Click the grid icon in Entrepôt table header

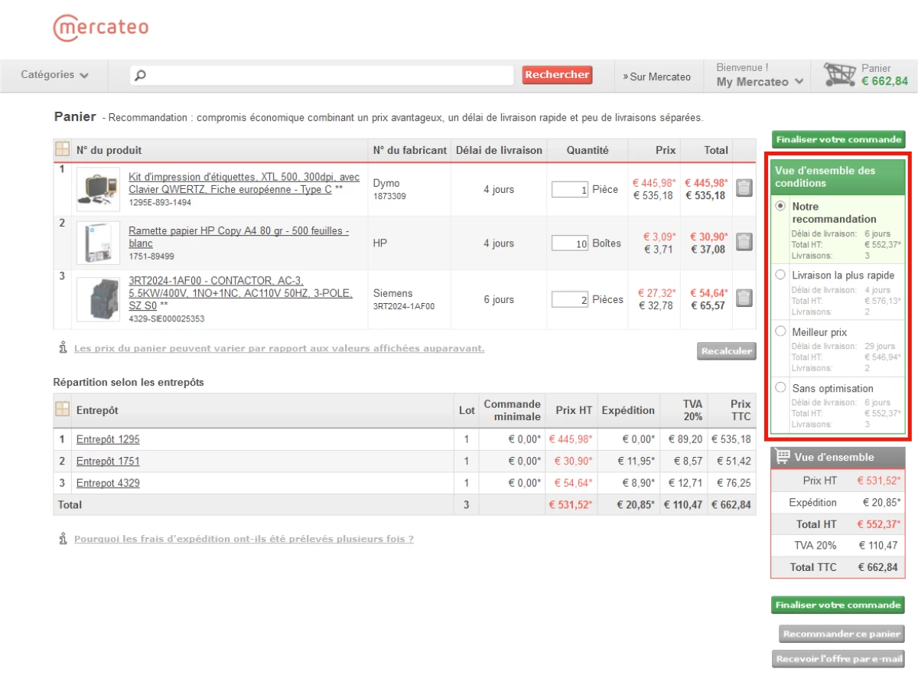coord(63,410)
